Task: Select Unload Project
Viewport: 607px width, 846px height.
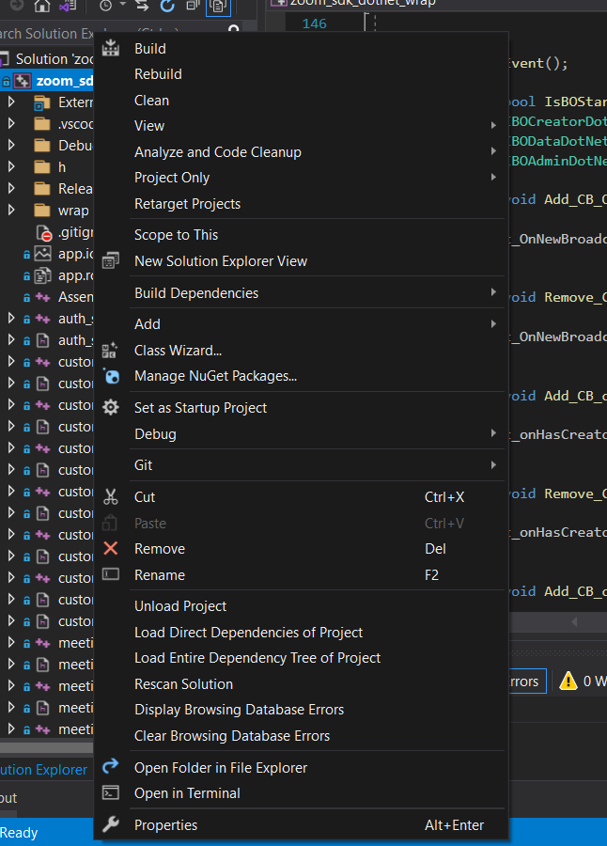Action: coord(301,606)
